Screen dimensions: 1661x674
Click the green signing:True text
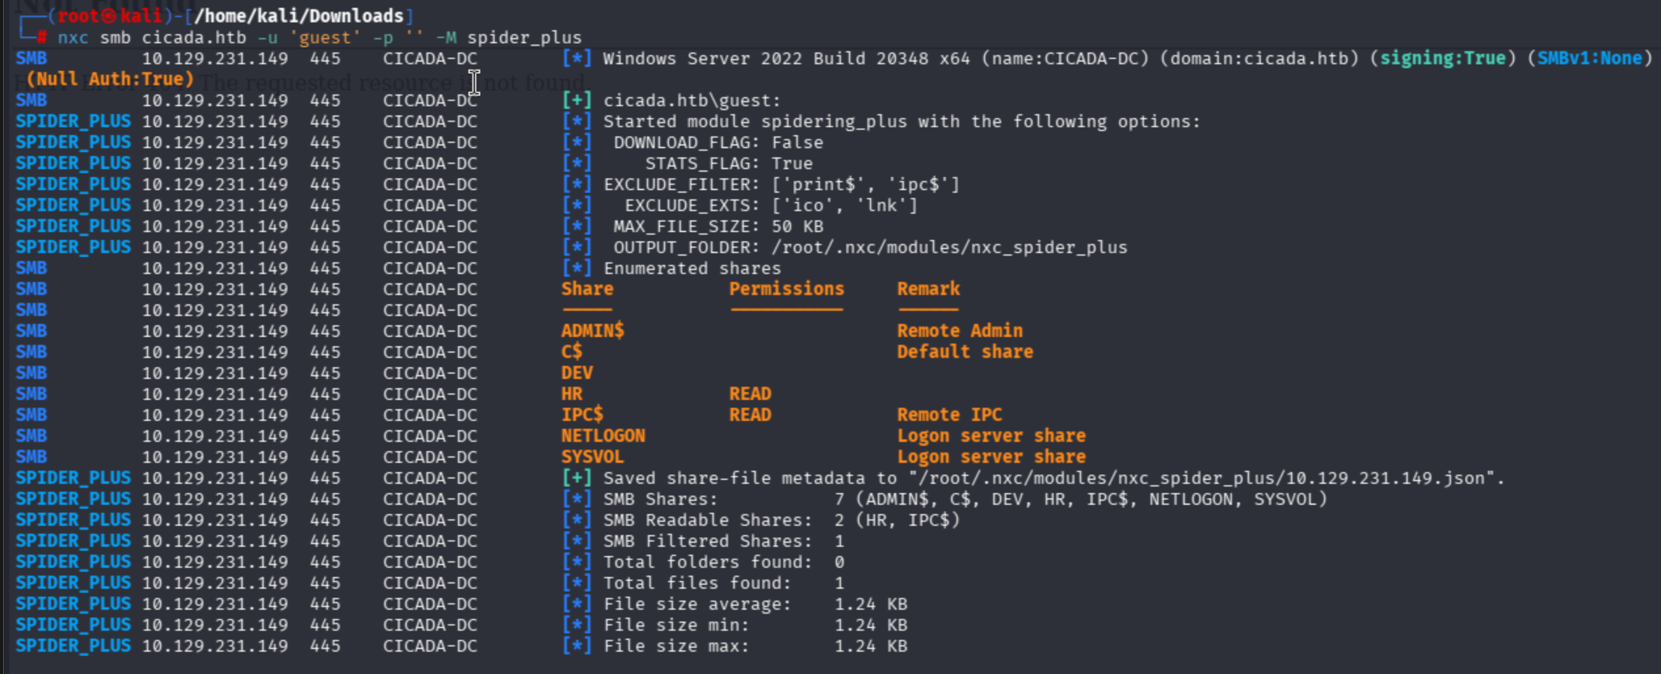click(x=1442, y=58)
